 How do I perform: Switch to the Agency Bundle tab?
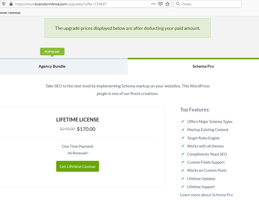point(52,66)
